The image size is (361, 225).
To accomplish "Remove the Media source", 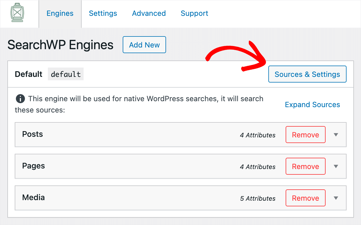I will pos(305,198).
